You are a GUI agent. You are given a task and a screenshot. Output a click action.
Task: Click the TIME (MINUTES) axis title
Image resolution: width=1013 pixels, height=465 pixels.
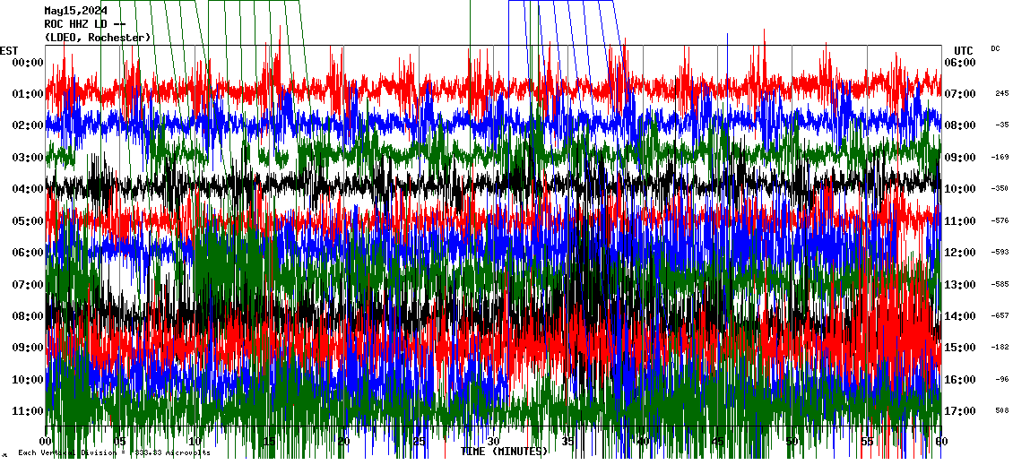click(x=504, y=452)
